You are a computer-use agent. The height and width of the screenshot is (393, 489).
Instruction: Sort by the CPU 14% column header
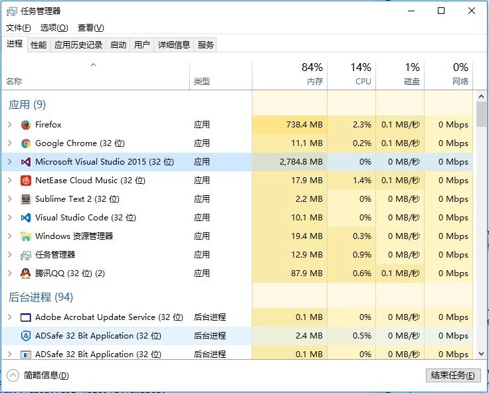coord(351,76)
